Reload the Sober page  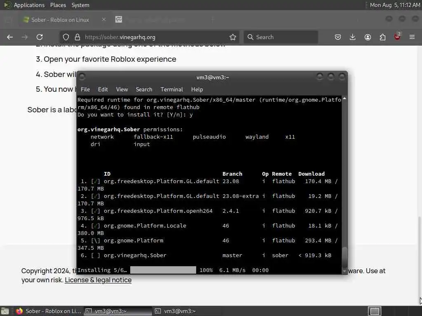(40, 37)
